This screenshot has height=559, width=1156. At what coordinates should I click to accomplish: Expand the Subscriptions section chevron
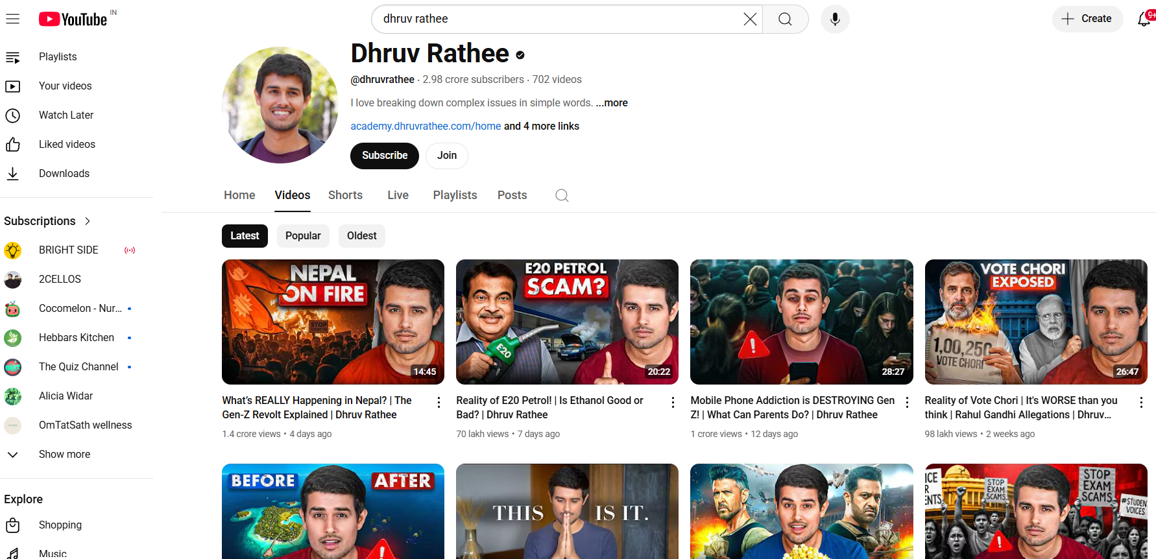tap(88, 221)
